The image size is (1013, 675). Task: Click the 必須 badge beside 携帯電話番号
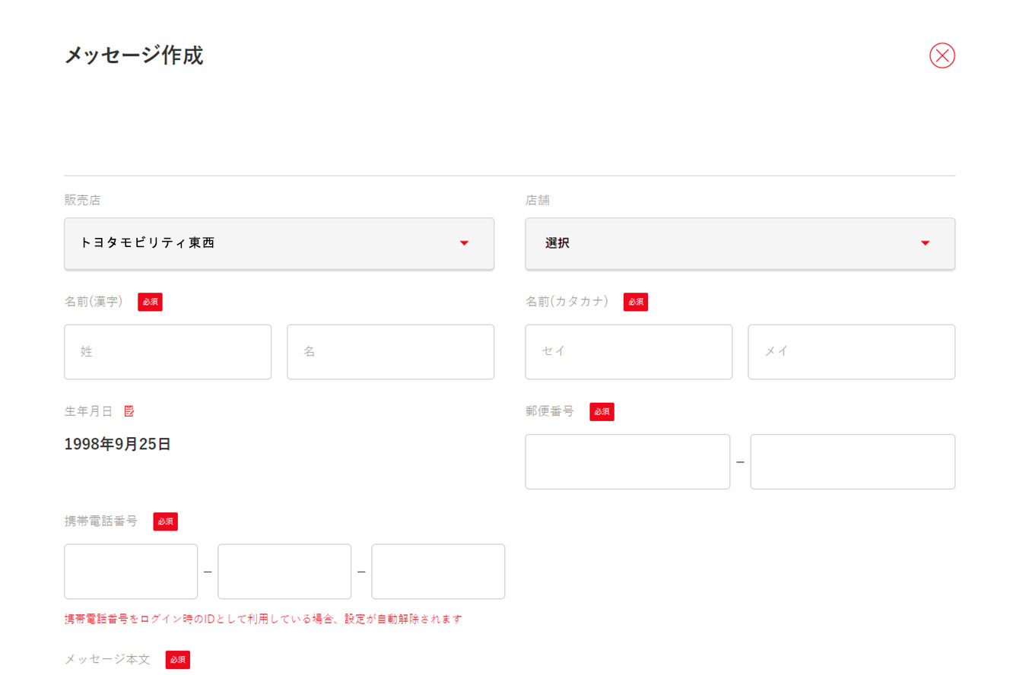165,521
